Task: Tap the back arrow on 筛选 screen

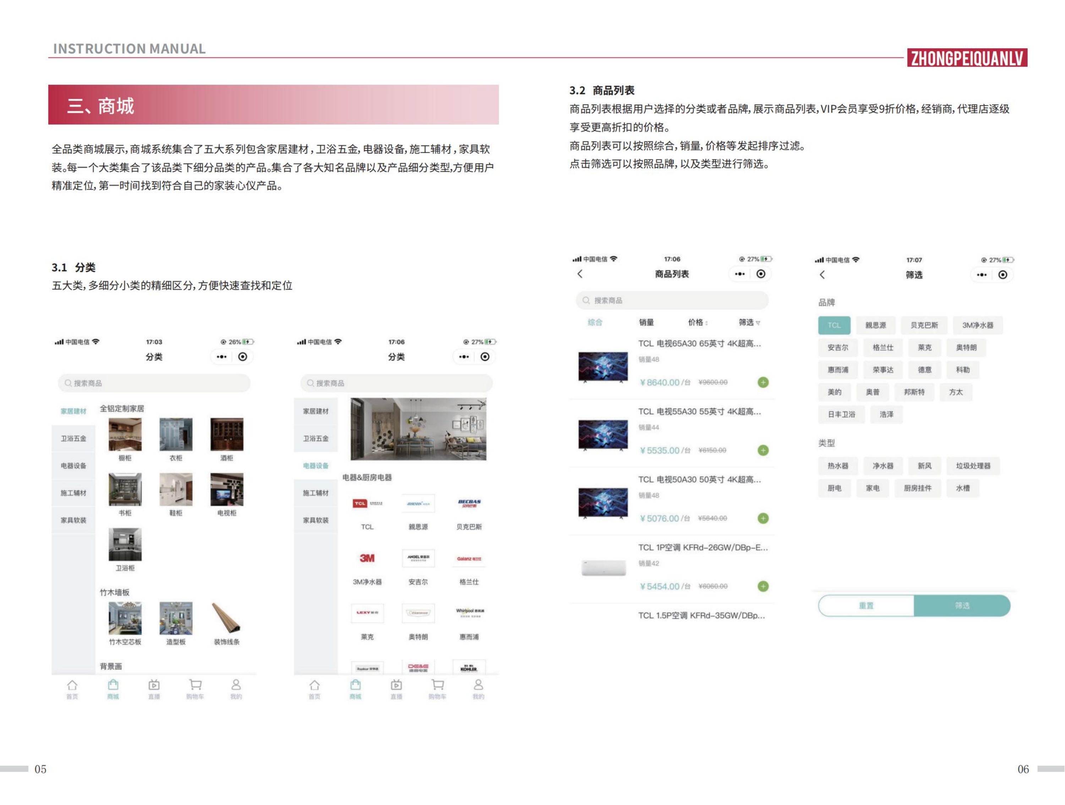Action: coord(822,275)
